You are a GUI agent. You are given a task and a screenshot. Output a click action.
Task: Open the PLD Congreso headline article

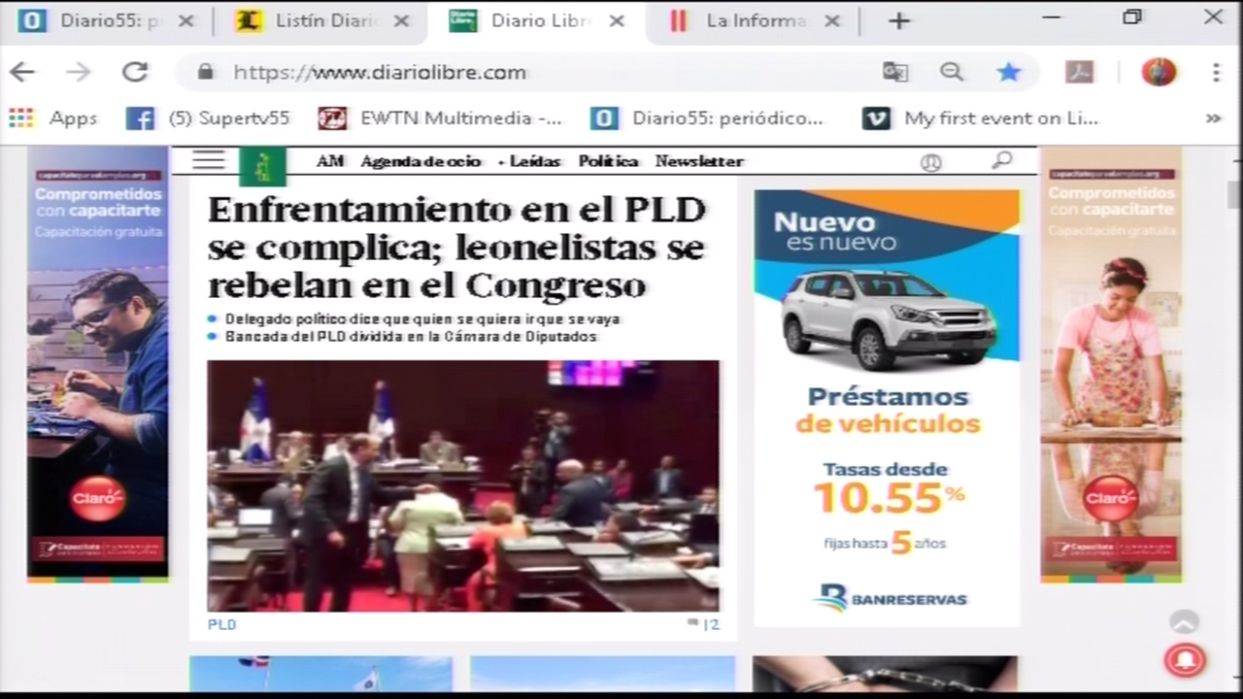(455, 247)
